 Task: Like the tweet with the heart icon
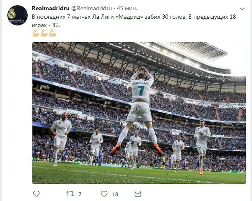click(x=104, y=194)
